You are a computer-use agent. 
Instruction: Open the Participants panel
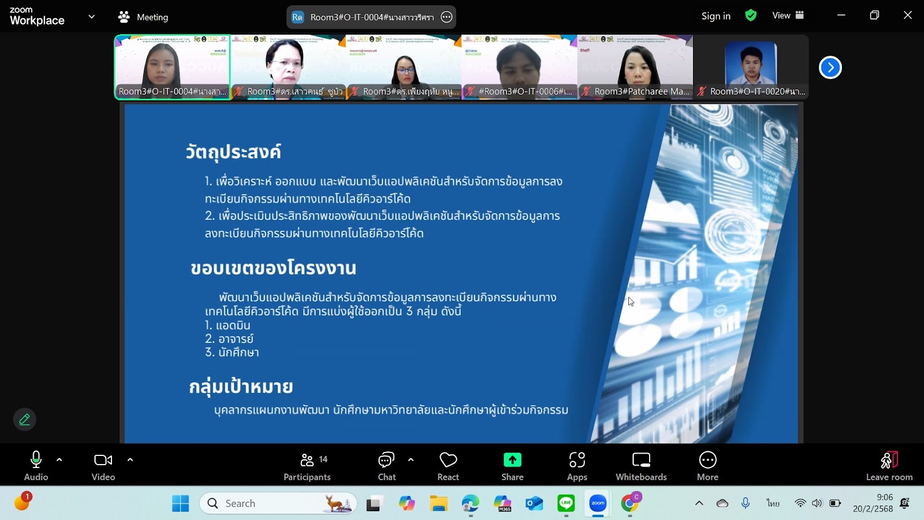[x=307, y=466]
